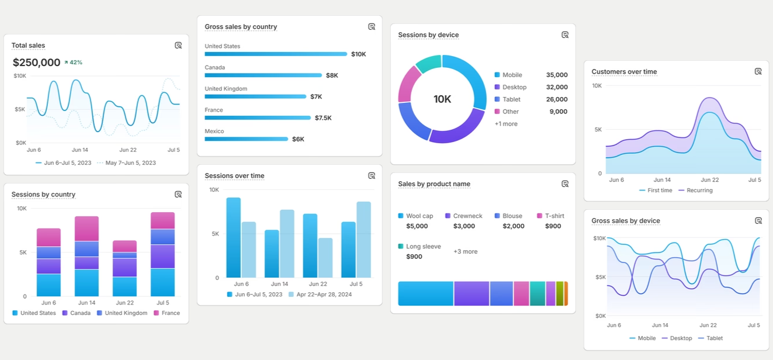Viewport: 773px width, 360px height.
Task: Click the Sessions over time title
Action: (234, 176)
